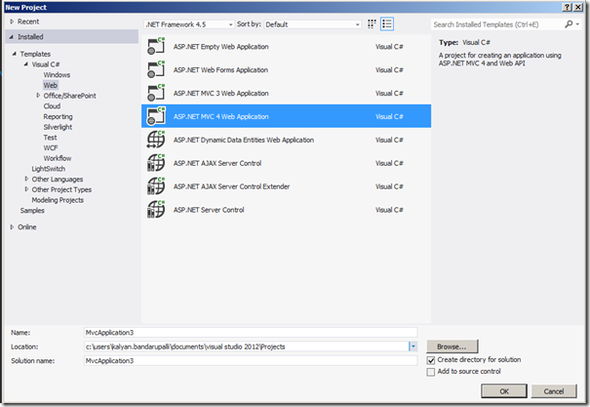Select ASP.NET MVC 3 Web Application icon
The image size is (590, 407).
156,93
